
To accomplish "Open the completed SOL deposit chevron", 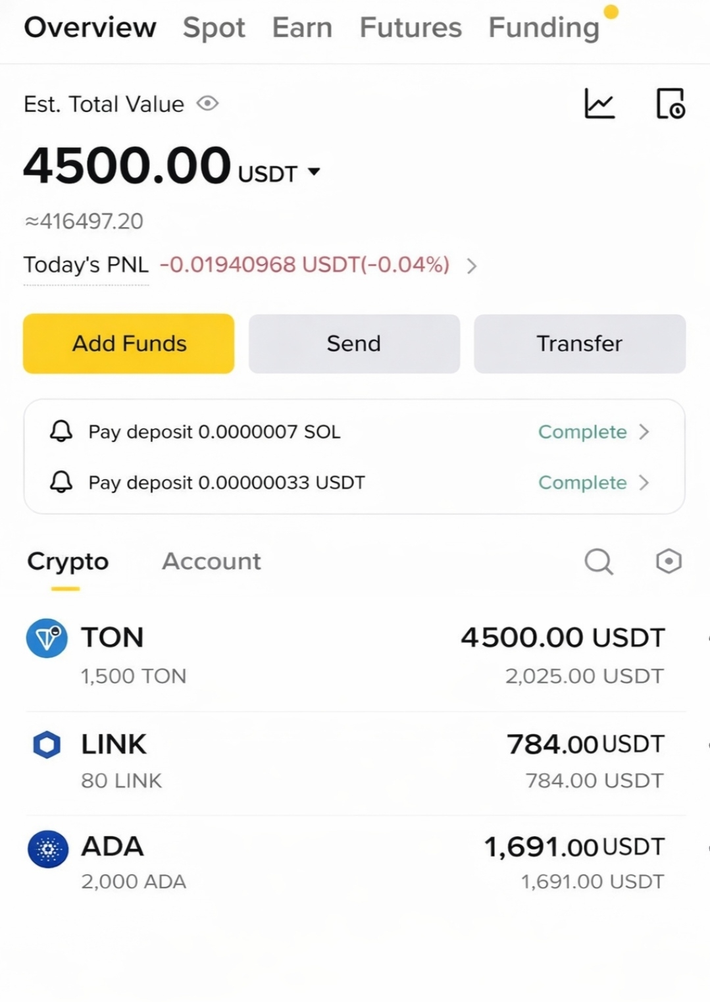I will tap(644, 432).
